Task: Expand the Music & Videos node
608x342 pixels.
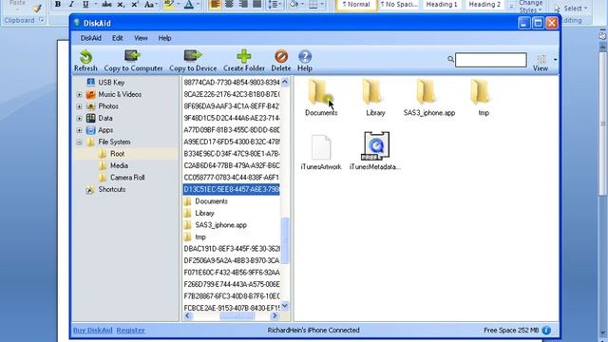Action: point(79,95)
